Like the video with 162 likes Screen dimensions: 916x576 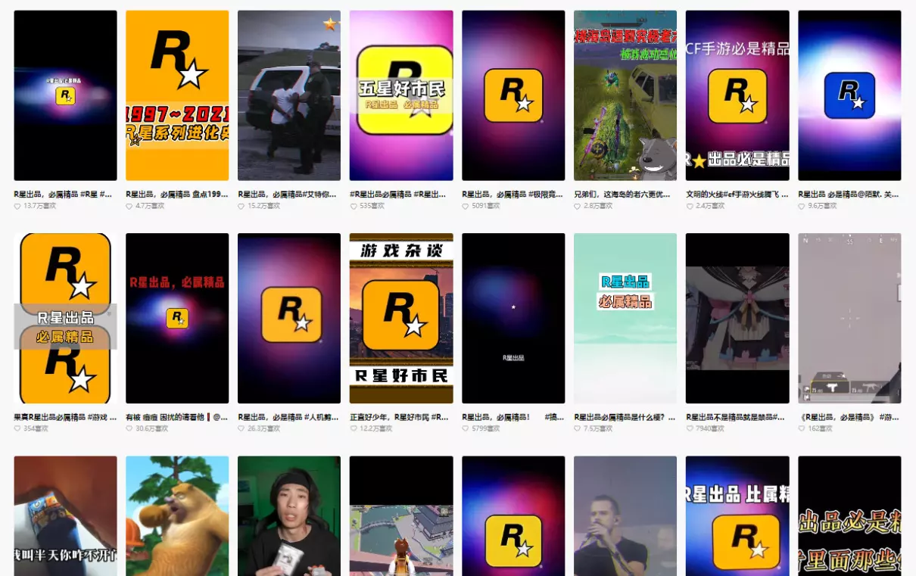(x=802, y=428)
